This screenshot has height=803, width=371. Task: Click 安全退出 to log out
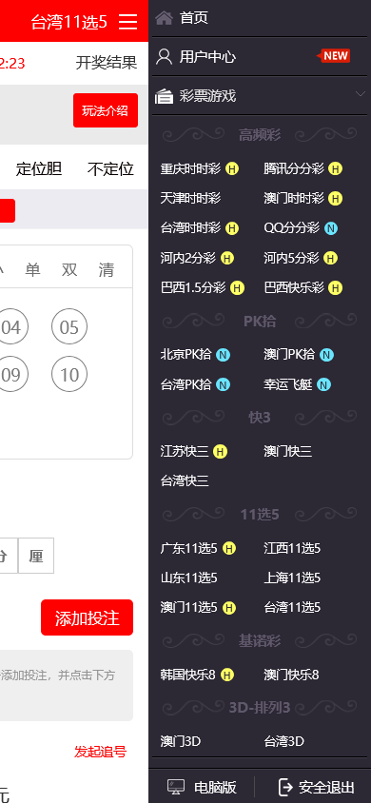[x=326, y=787]
